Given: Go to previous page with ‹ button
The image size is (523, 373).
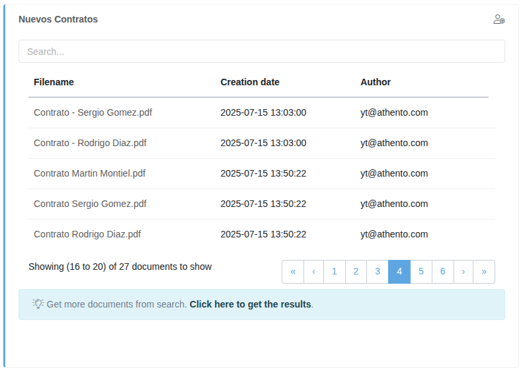Looking at the screenshot, I should [313, 272].
